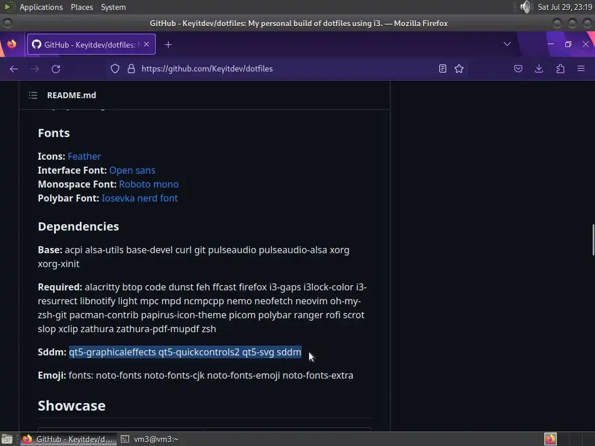Click the 'Base:' label text
This screenshot has height=446, width=595.
[50, 250]
